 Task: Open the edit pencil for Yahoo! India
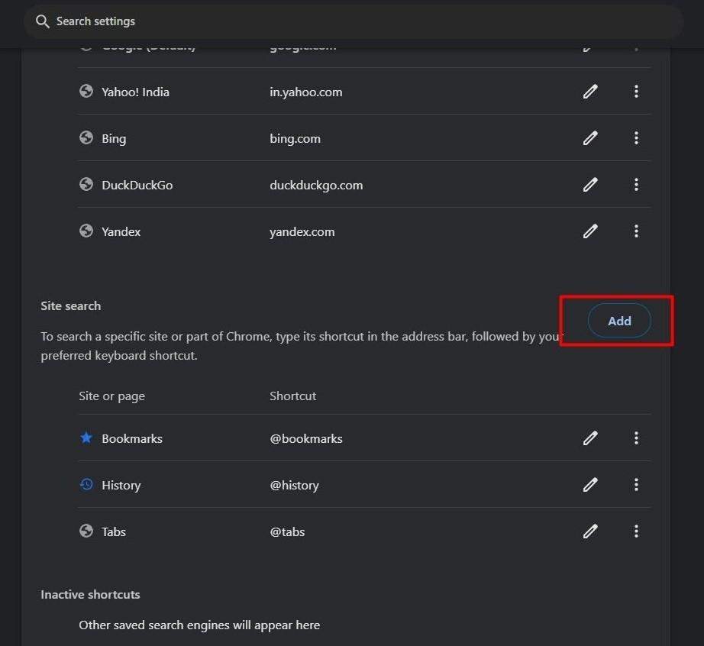click(590, 92)
